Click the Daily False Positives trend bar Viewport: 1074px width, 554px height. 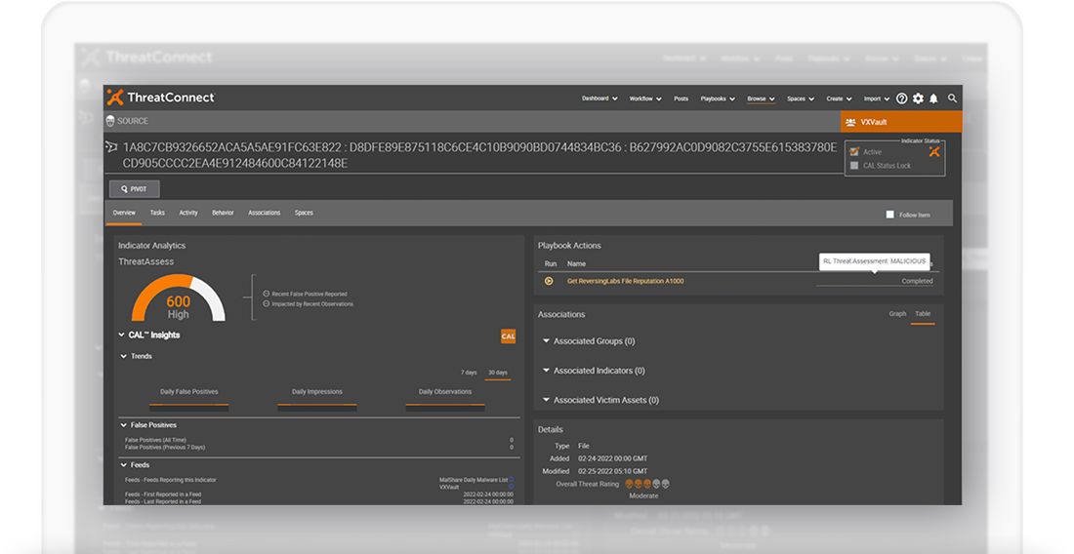coord(189,406)
